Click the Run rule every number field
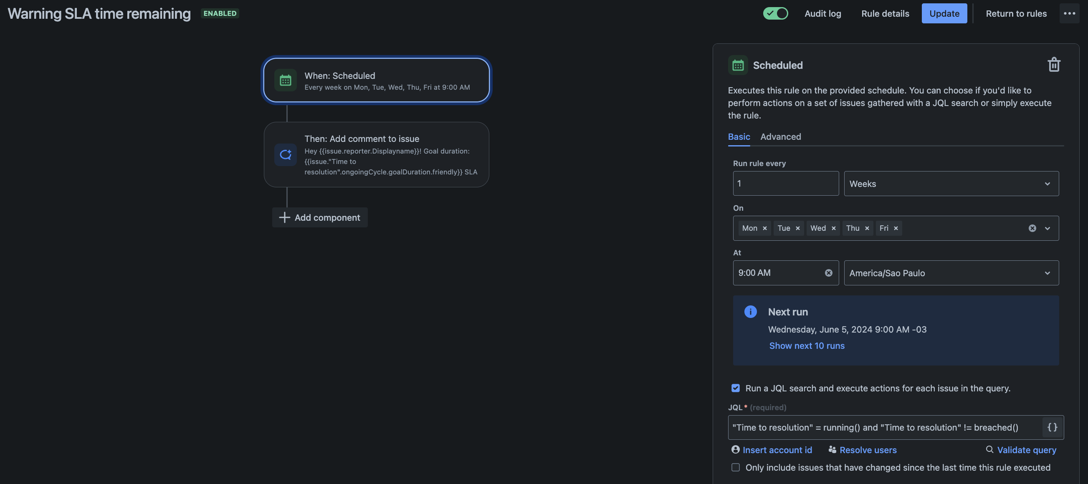The height and width of the screenshot is (484, 1088). coord(785,184)
